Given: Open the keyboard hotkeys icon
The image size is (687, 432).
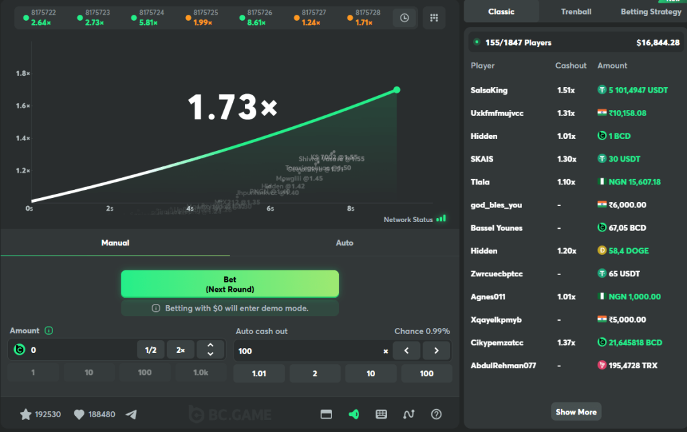Looking at the screenshot, I should click(381, 414).
